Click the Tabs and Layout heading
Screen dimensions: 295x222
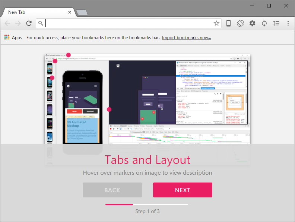pyautogui.click(x=147, y=160)
